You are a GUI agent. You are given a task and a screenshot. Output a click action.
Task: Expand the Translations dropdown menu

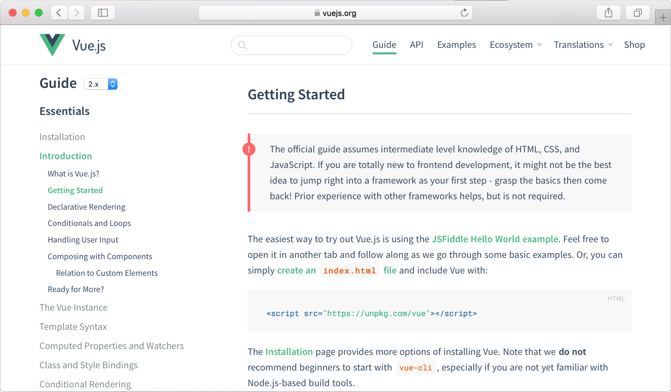click(583, 45)
